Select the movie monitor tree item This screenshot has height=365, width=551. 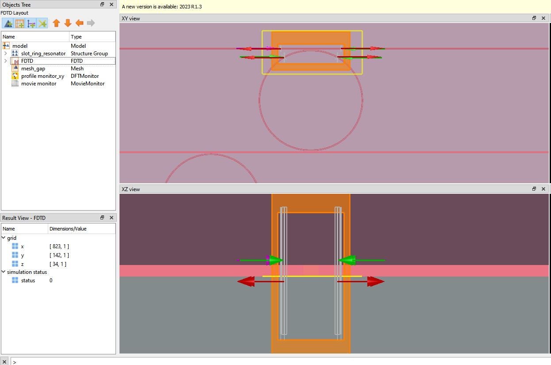pyautogui.click(x=39, y=83)
